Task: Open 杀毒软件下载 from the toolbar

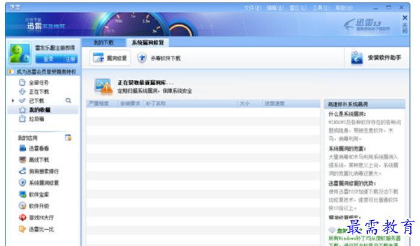Action: tap(159, 58)
